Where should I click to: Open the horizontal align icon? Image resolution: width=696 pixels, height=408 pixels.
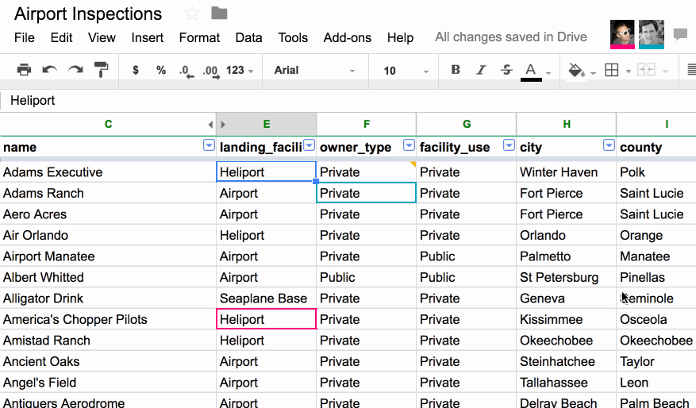691,70
